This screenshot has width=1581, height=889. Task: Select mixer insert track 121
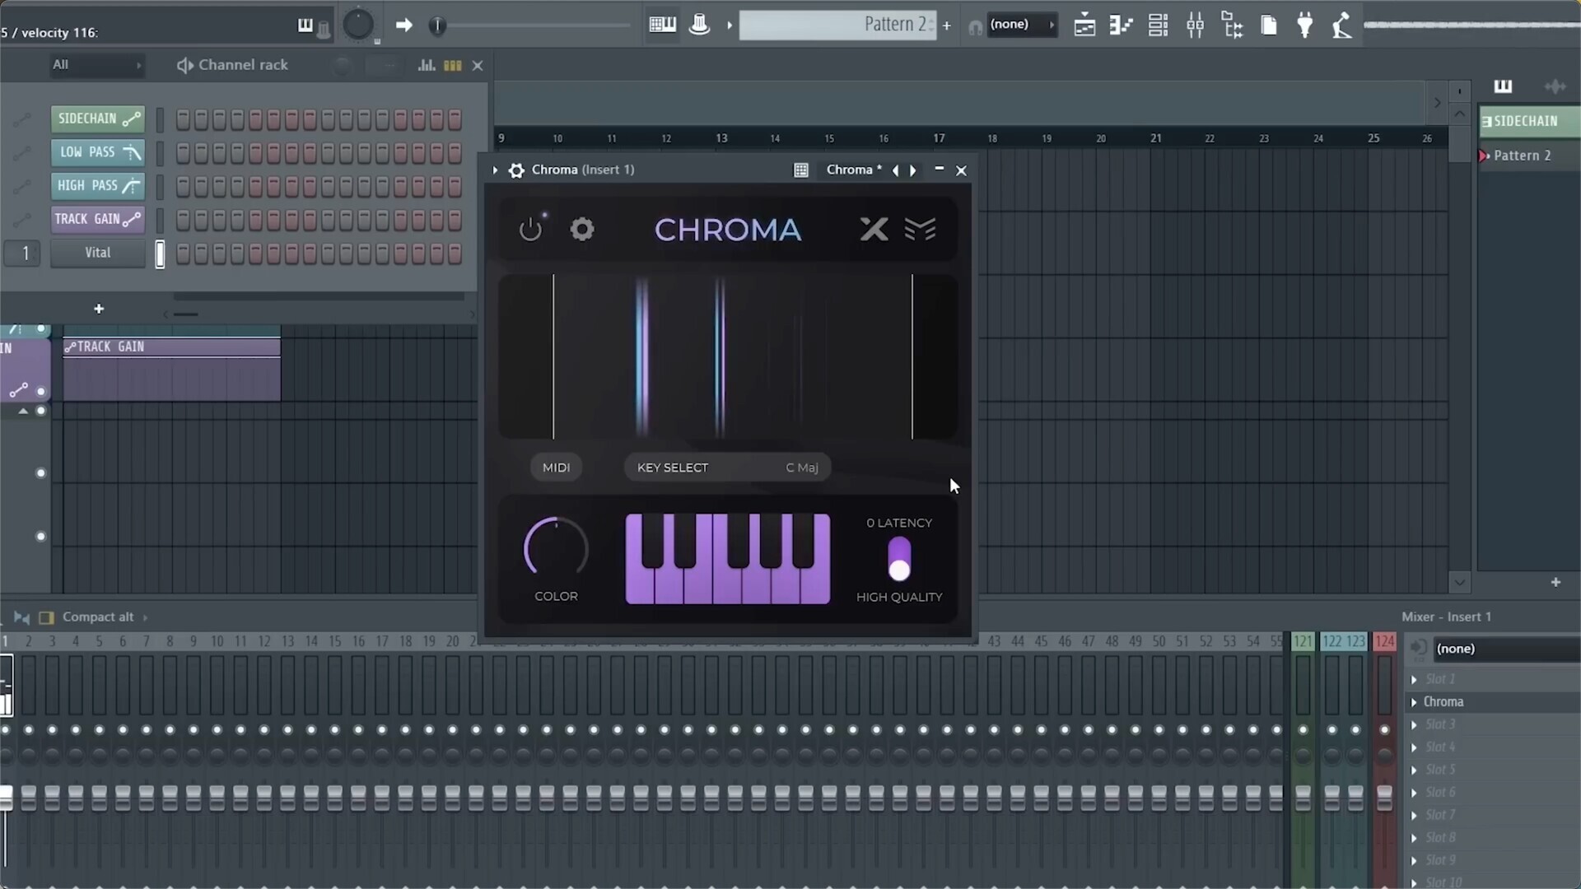point(1303,642)
